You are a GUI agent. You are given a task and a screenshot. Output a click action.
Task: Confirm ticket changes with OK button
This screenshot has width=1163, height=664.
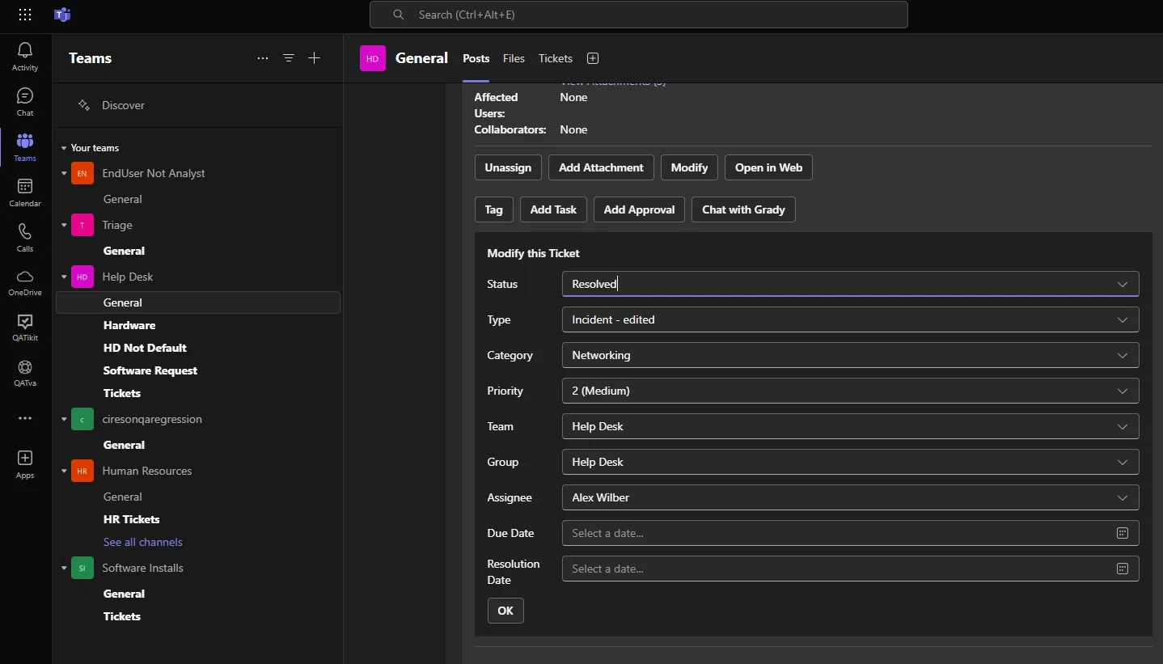click(x=505, y=611)
